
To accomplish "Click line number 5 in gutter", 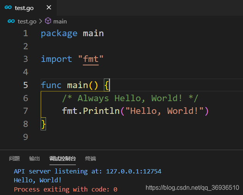I will coord(26,85).
